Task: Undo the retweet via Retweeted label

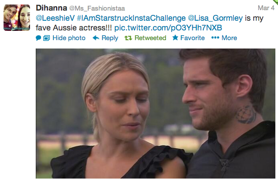Action: point(150,38)
